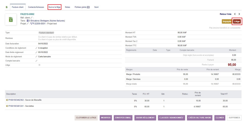Edit the Réf. client pencil icon
The height and width of the screenshot is (130, 246).
[x=31, y=18]
